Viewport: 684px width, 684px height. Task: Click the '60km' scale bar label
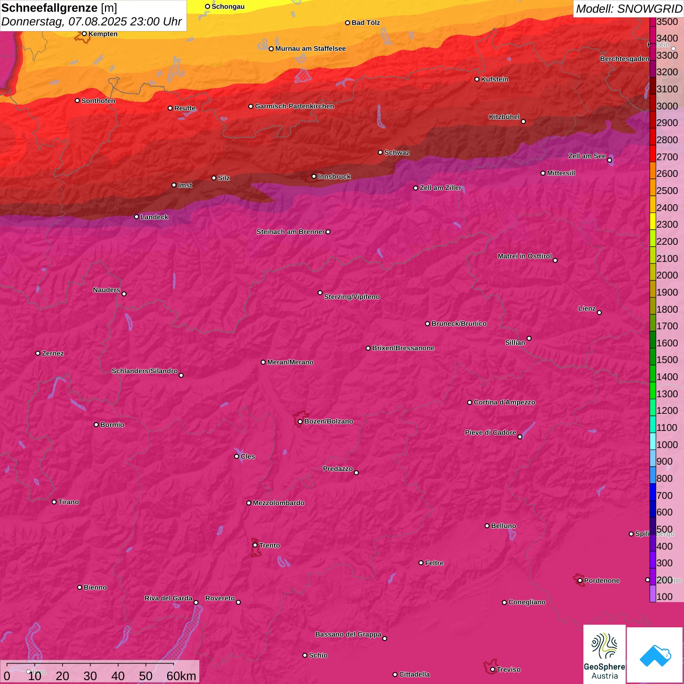[x=181, y=676]
